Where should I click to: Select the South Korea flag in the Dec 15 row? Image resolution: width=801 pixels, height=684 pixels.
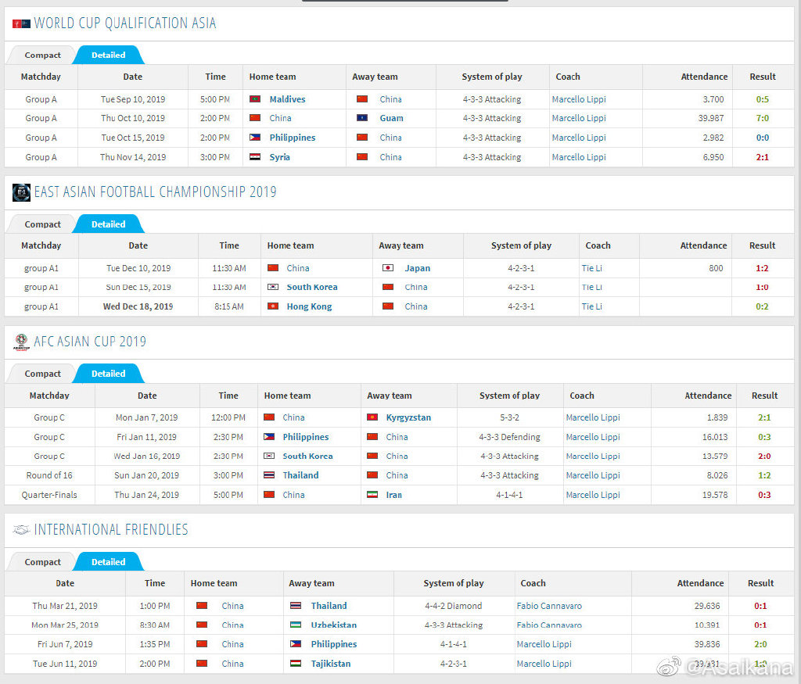click(273, 287)
